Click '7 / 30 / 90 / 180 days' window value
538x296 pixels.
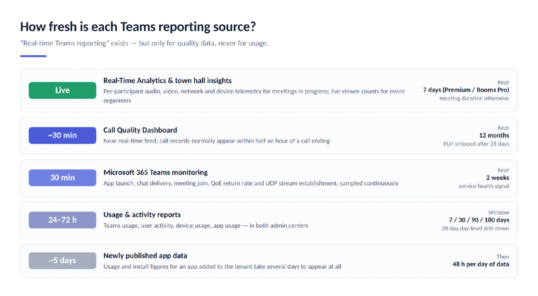(479, 220)
